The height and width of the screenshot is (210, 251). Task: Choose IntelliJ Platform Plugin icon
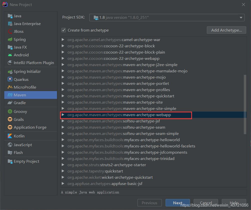10,63
